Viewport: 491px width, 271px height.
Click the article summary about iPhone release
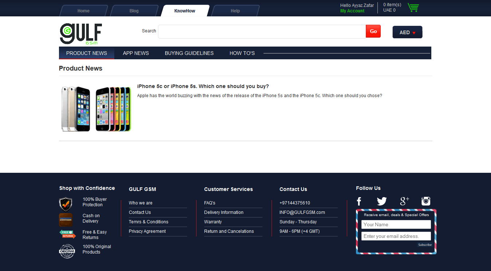[x=260, y=96]
